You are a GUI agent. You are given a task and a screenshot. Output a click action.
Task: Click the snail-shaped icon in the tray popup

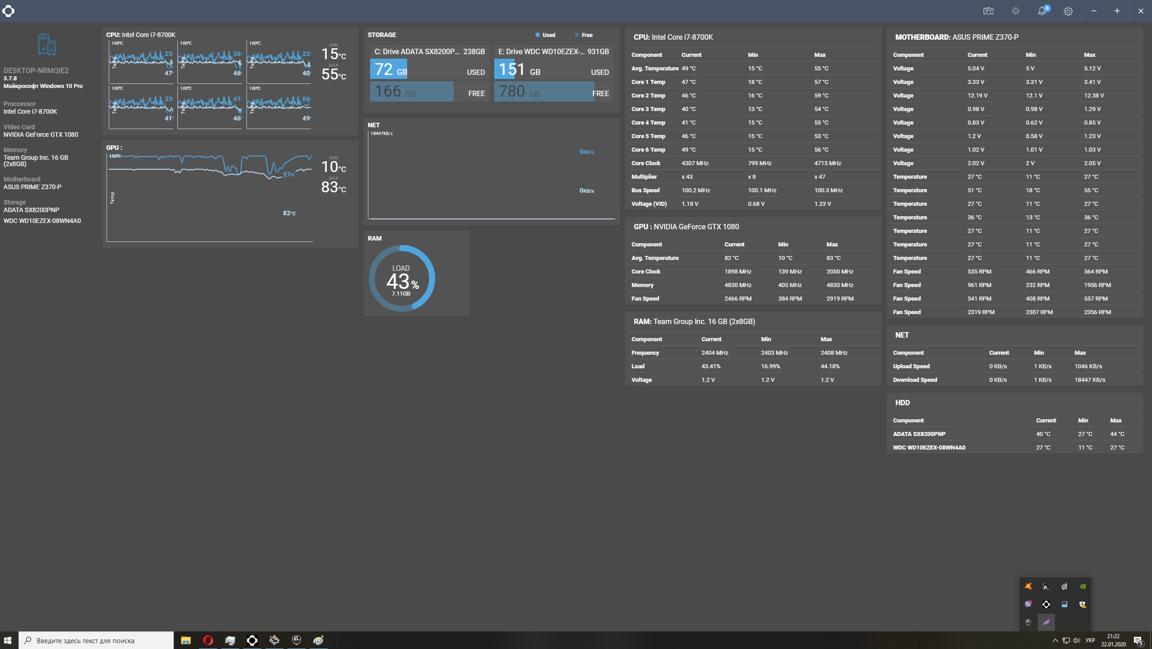pyautogui.click(x=1064, y=586)
